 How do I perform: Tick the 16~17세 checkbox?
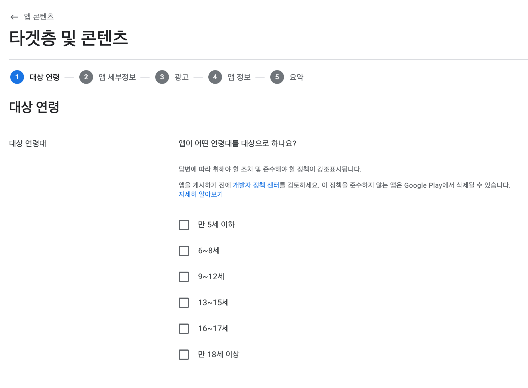[184, 329]
